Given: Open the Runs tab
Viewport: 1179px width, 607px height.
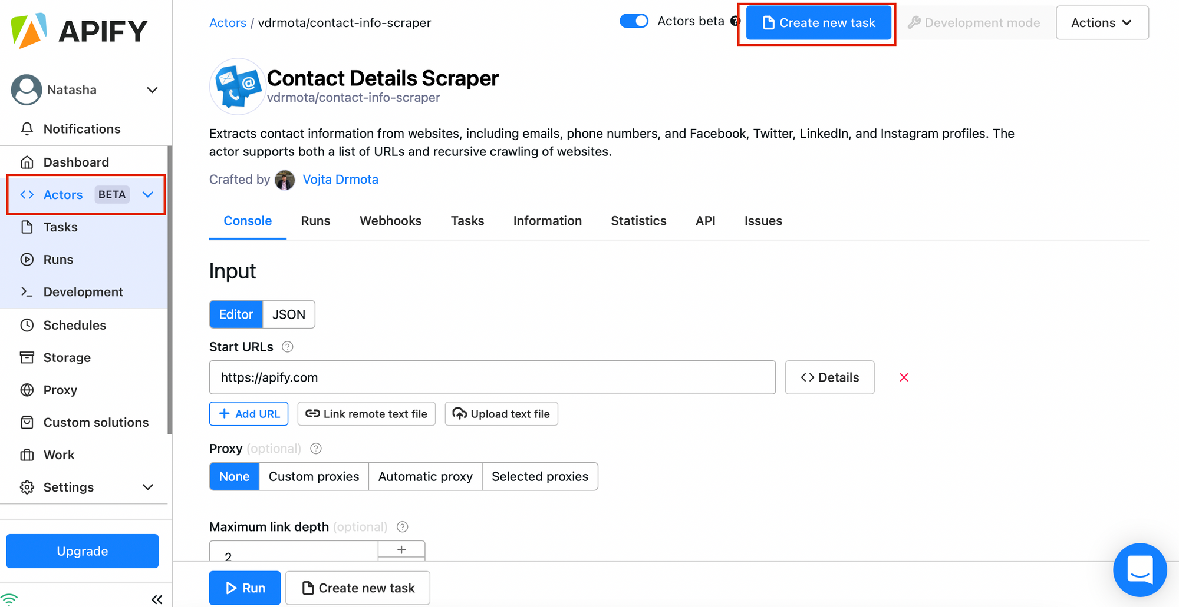Looking at the screenshot, I should pyautogui.click(x=315, y=221).
